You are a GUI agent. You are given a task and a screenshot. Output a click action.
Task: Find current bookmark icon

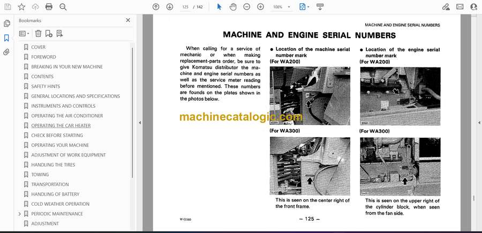click(x=59, y=34)
